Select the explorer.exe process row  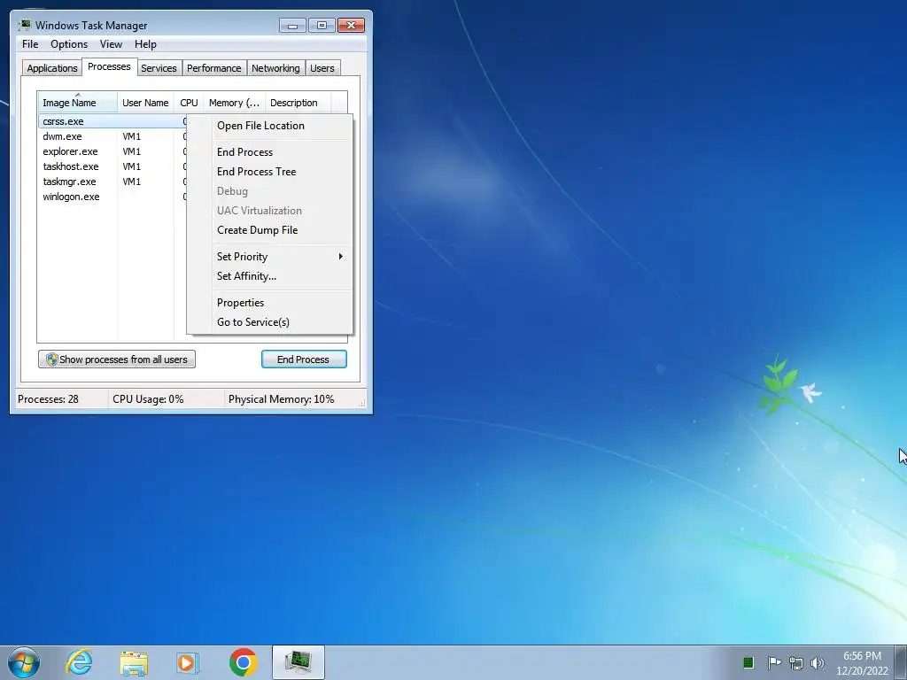click(x=112, y=151)
